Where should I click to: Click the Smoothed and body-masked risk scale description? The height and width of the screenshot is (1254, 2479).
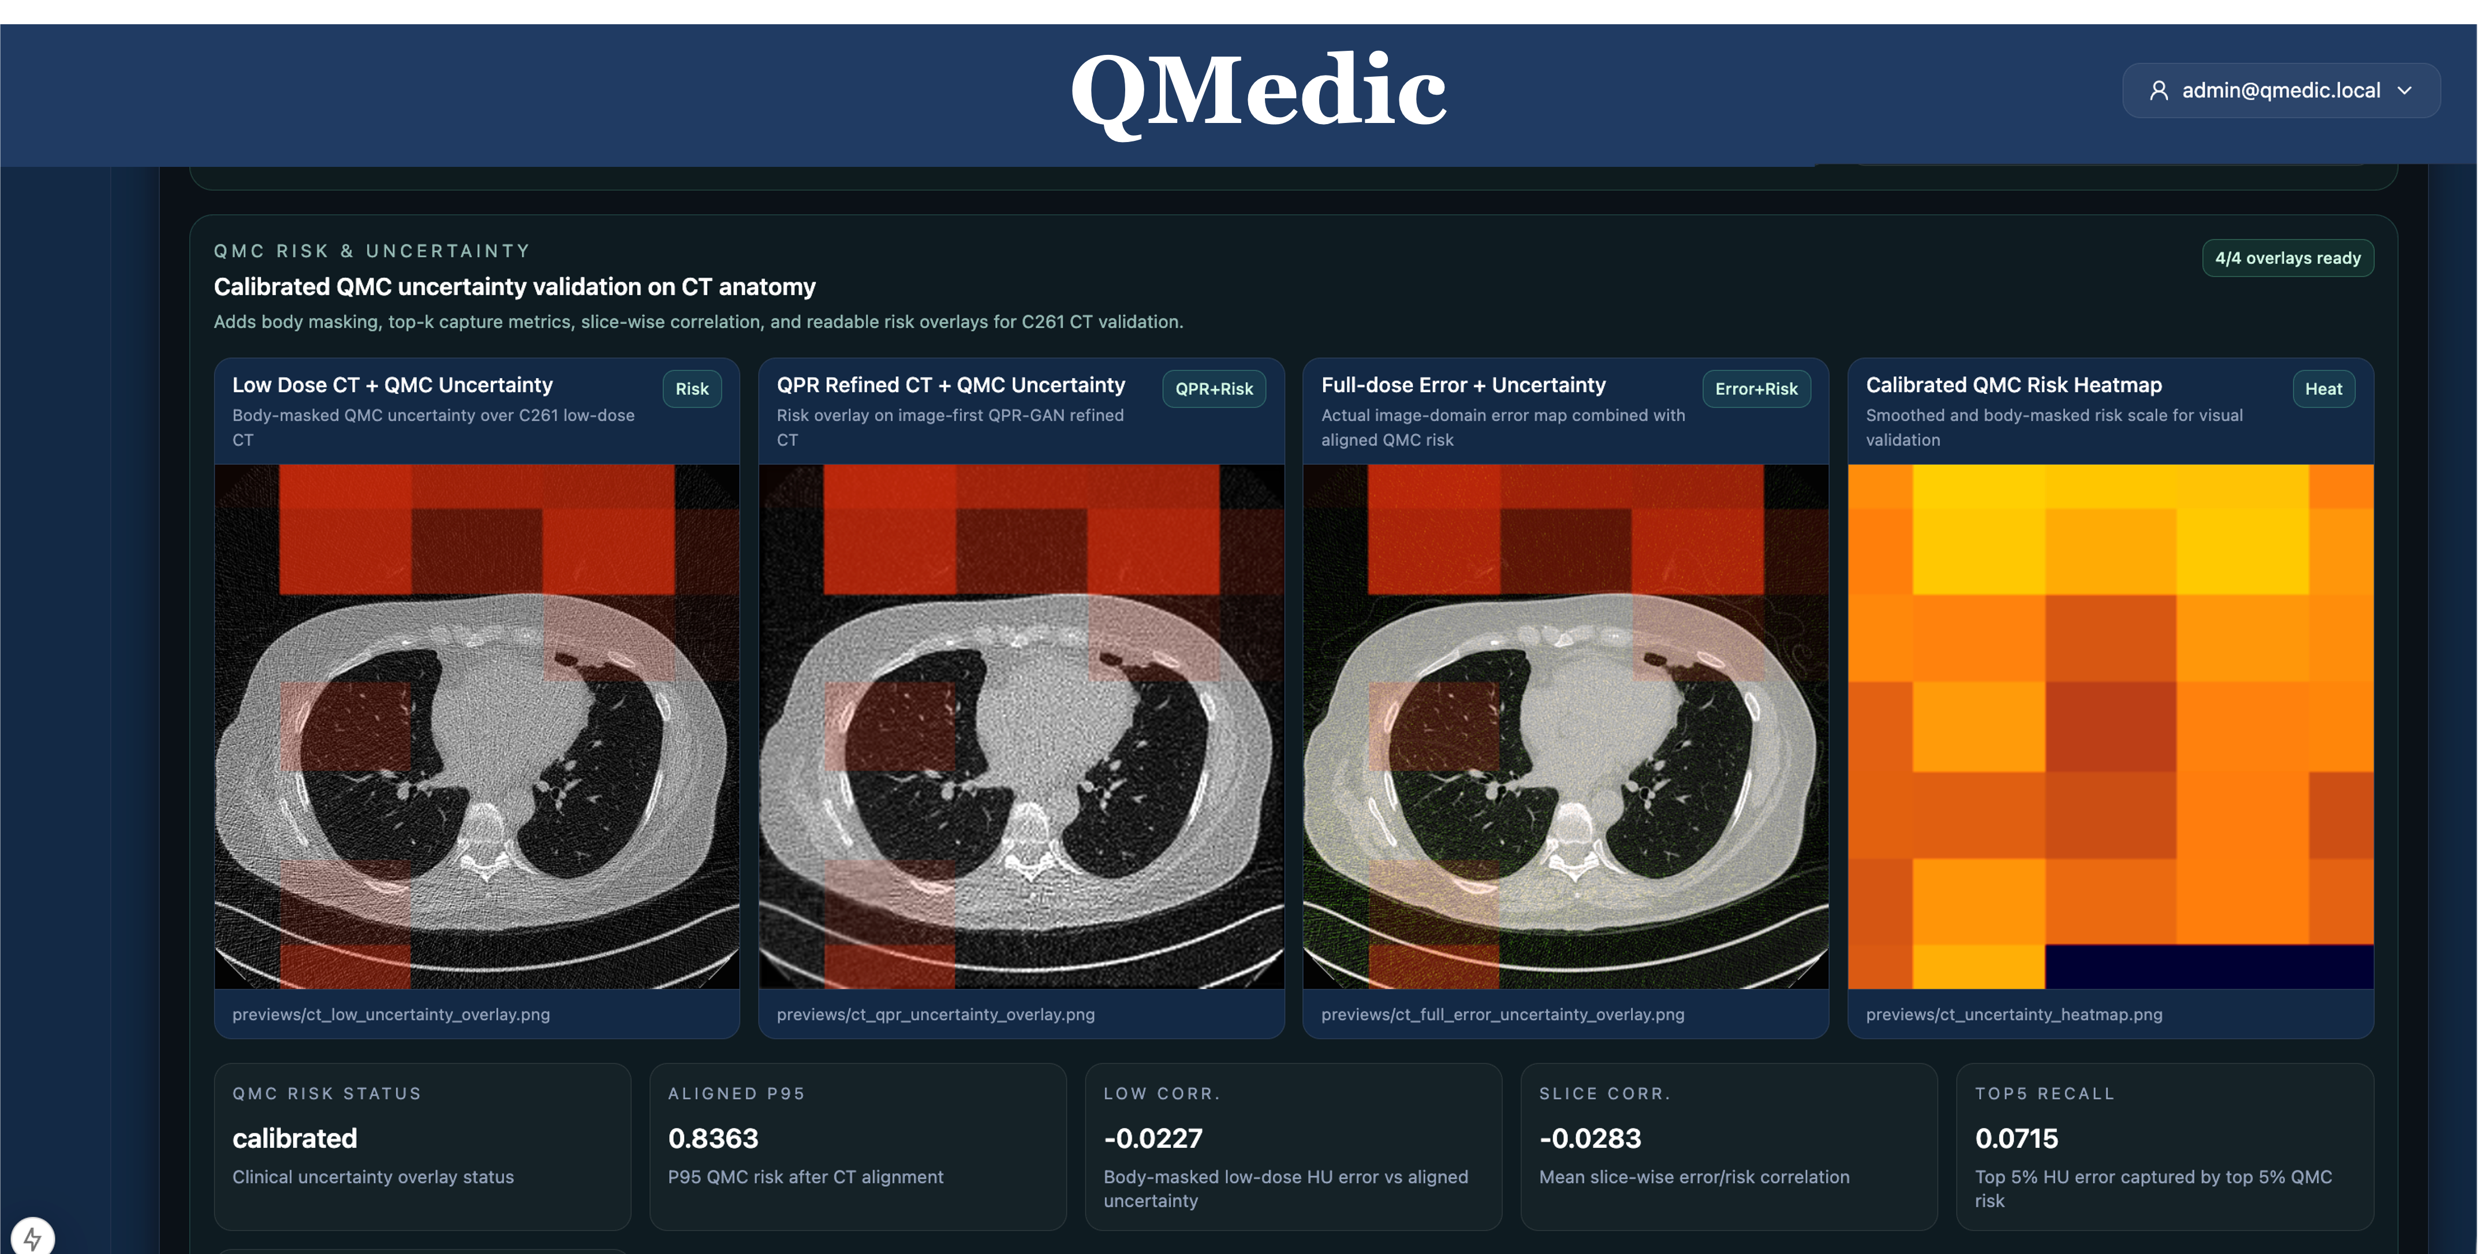(x=2054, y=427)
